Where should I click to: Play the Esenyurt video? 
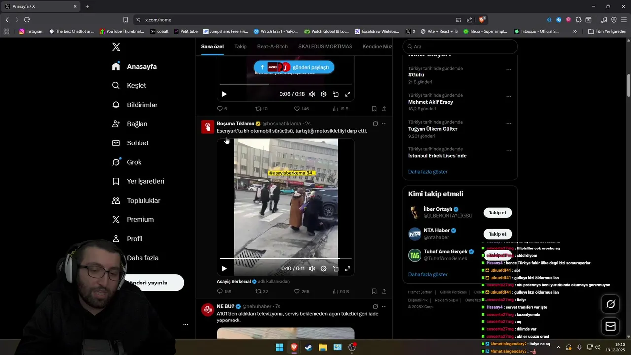pos(224,268)
